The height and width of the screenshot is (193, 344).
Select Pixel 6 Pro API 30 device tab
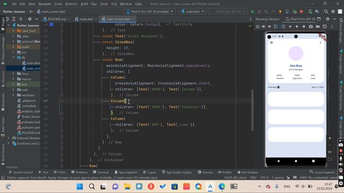[300, 19]
